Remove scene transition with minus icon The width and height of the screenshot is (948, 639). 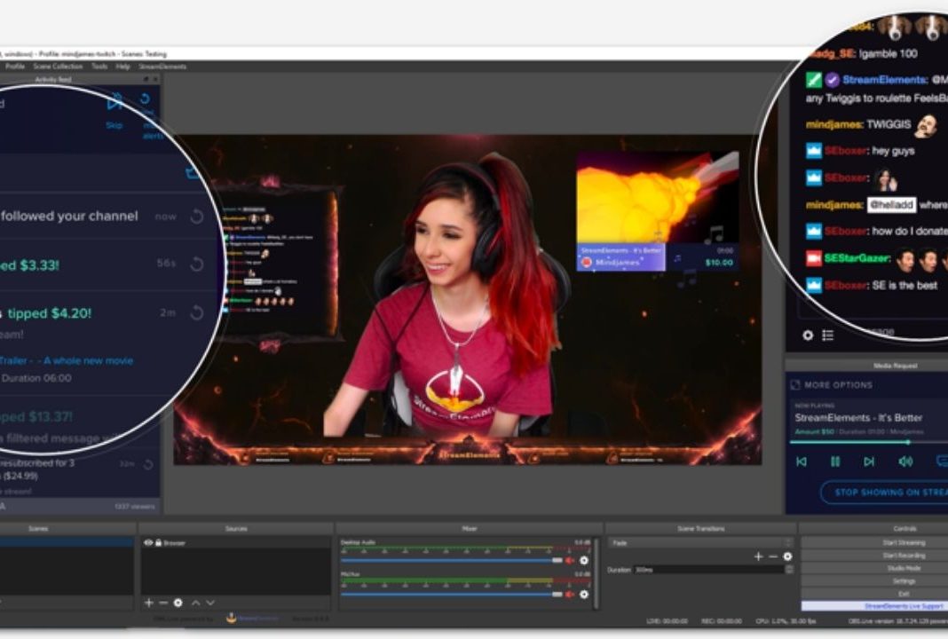(772, 556)
